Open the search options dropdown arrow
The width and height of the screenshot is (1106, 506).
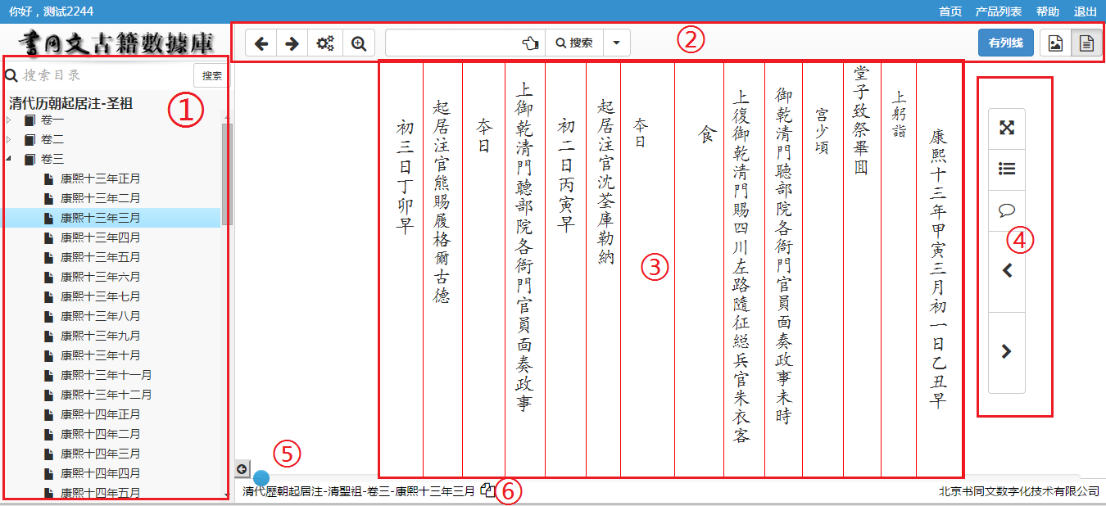click(617, 43)
